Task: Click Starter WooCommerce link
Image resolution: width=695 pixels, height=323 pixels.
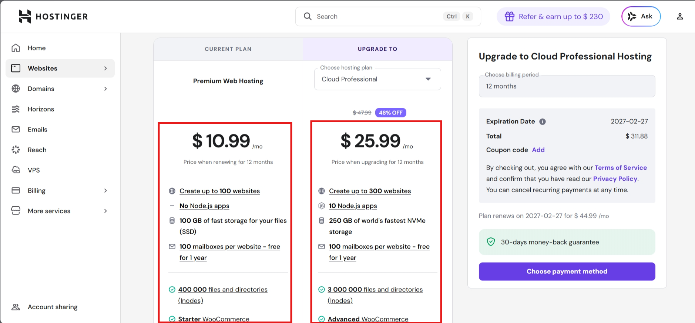Action: 214,319
